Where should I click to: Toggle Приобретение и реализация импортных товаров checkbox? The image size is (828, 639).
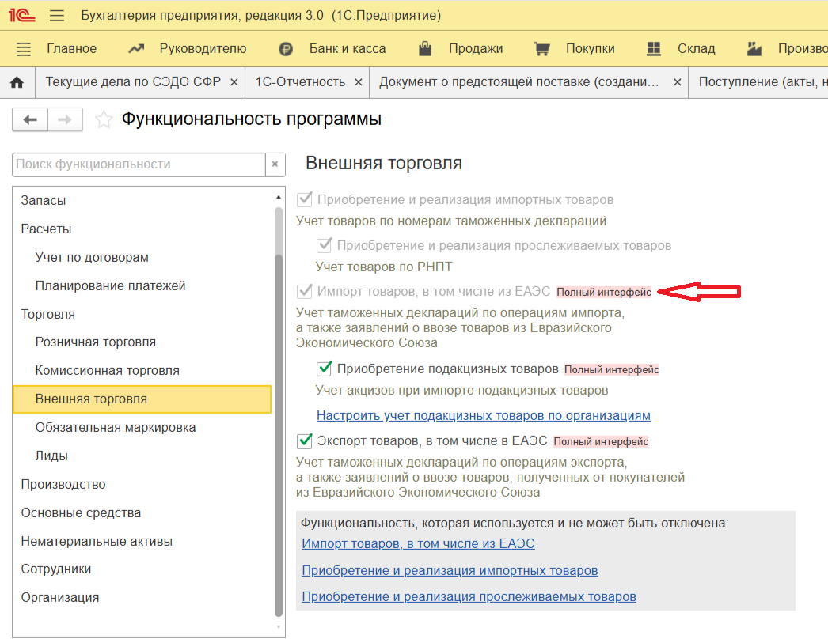pos(305,199)
